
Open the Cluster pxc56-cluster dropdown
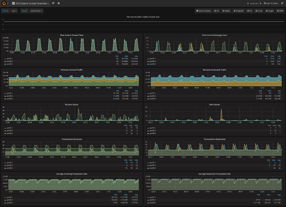36,11
